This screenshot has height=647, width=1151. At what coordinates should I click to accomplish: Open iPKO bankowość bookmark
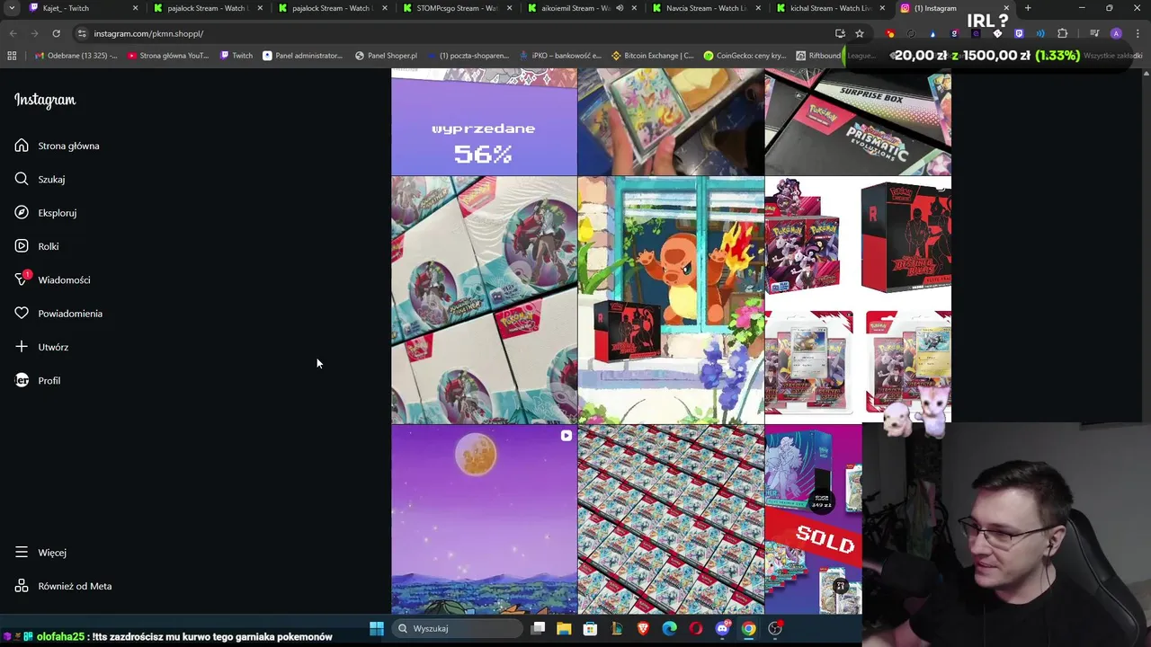560,56
